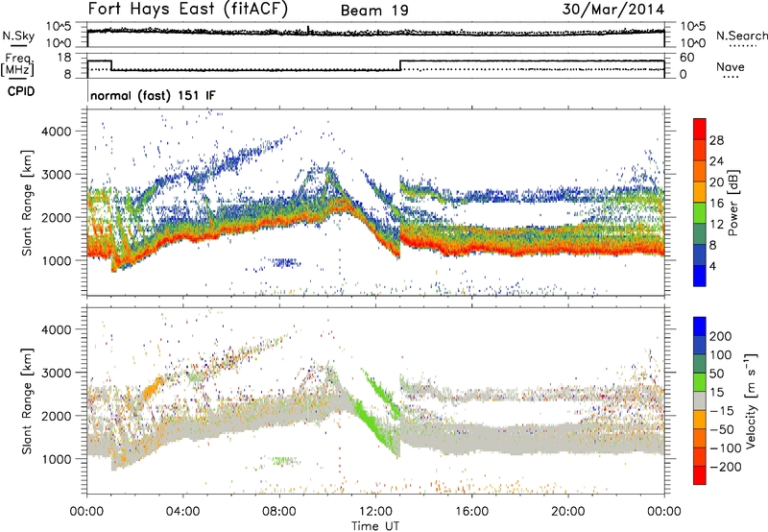The image size is (768, 532).
Task: Select the Velocity [m s-1] colorbar title
Action: (751, 400)
